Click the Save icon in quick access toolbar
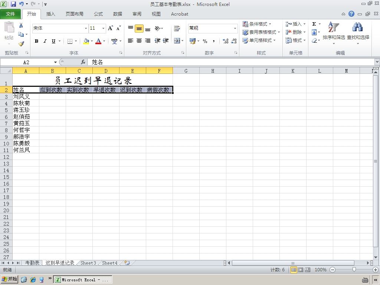Screen dimensions: 380x285 [x=13, y=4]
